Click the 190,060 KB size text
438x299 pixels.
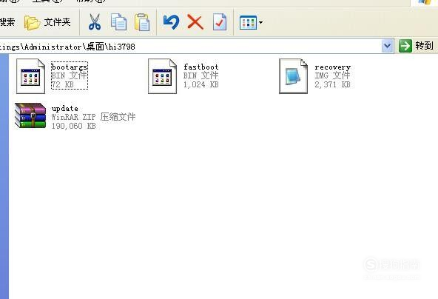tap(73, 126)
